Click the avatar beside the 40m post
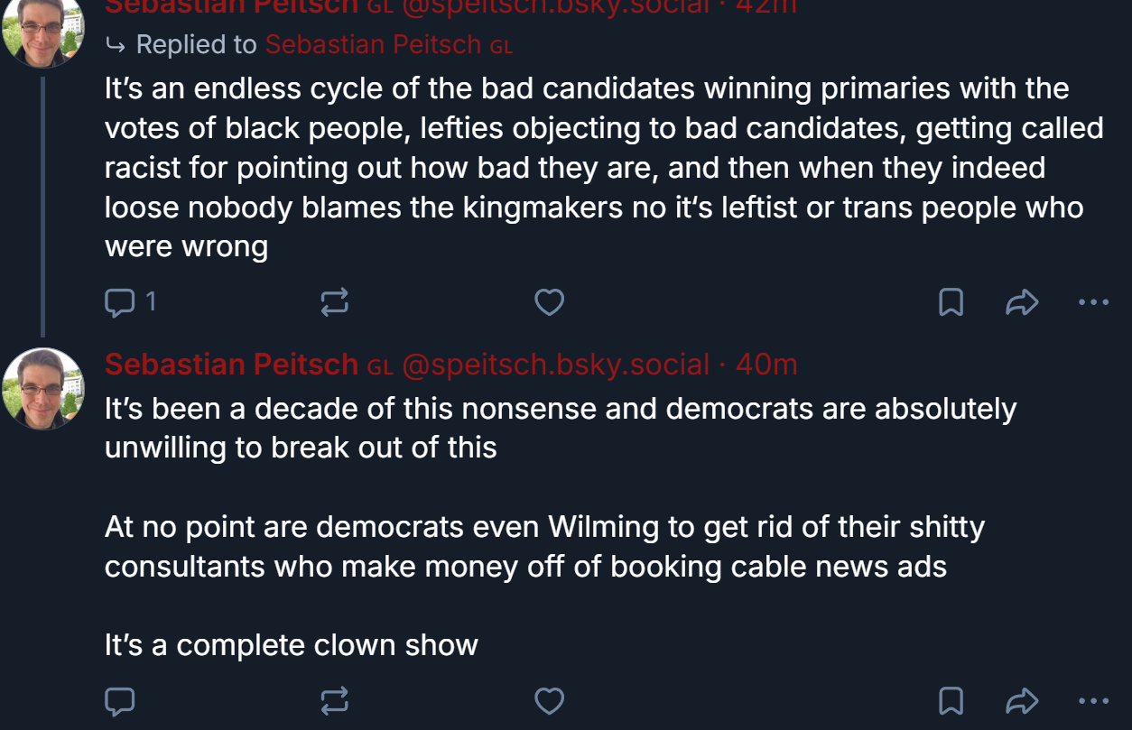1132x730 pixels. [42, 388]
